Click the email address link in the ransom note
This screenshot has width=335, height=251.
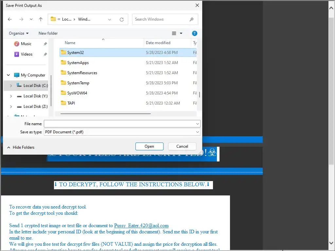coord(141,226)
